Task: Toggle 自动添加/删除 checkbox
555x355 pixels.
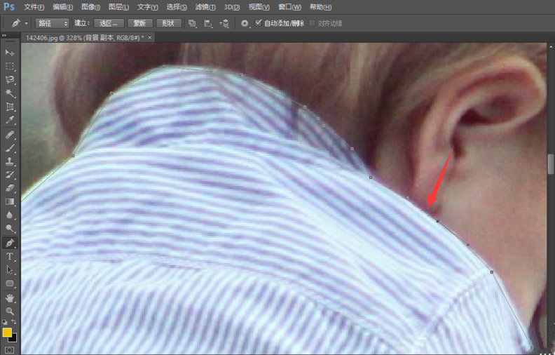Action: (x=259, y=23)
